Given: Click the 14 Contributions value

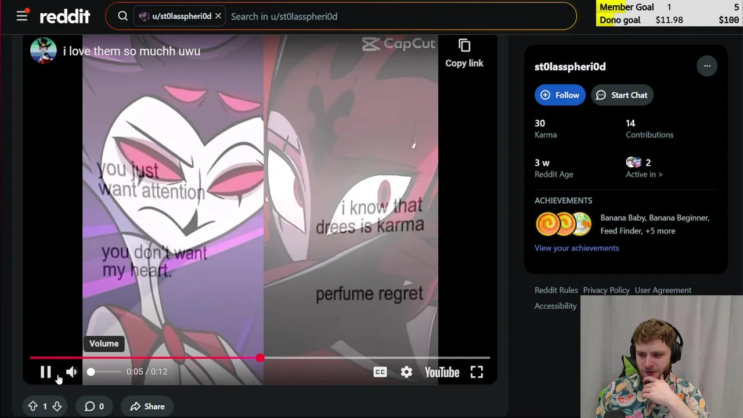Looking at the screenshot, I should tap(630, 123).
